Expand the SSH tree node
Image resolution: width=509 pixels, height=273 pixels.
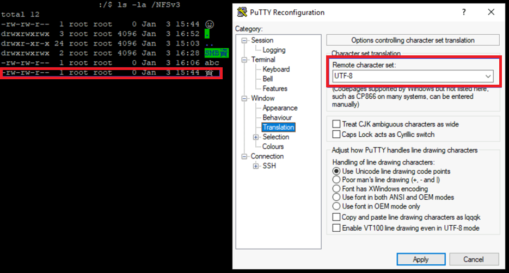(256, 166)
